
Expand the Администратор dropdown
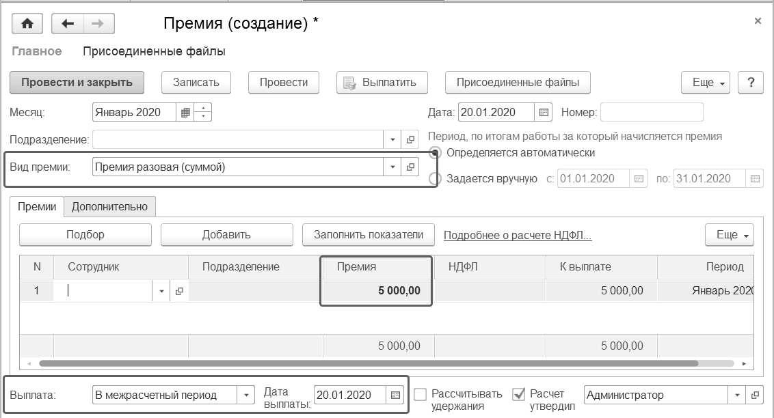[x=737, y=395]
